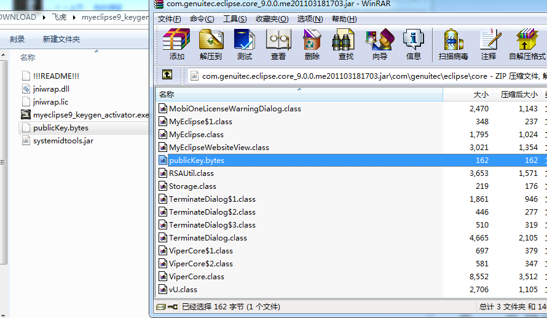Click 飞虎 in Explorer breadcrumb path
The width and height of the screenshot is (547, 318).
[x=59, y=17]
